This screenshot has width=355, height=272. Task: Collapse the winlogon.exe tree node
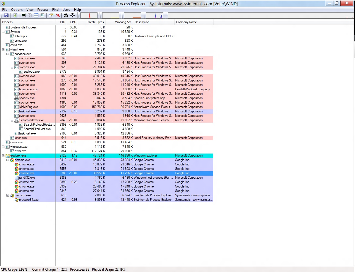tap(3, 147)
